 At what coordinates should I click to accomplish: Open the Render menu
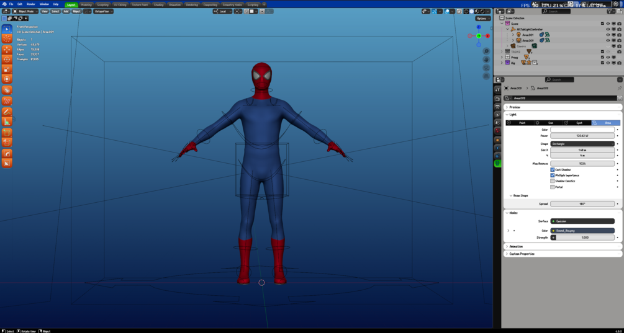point(30,4)
